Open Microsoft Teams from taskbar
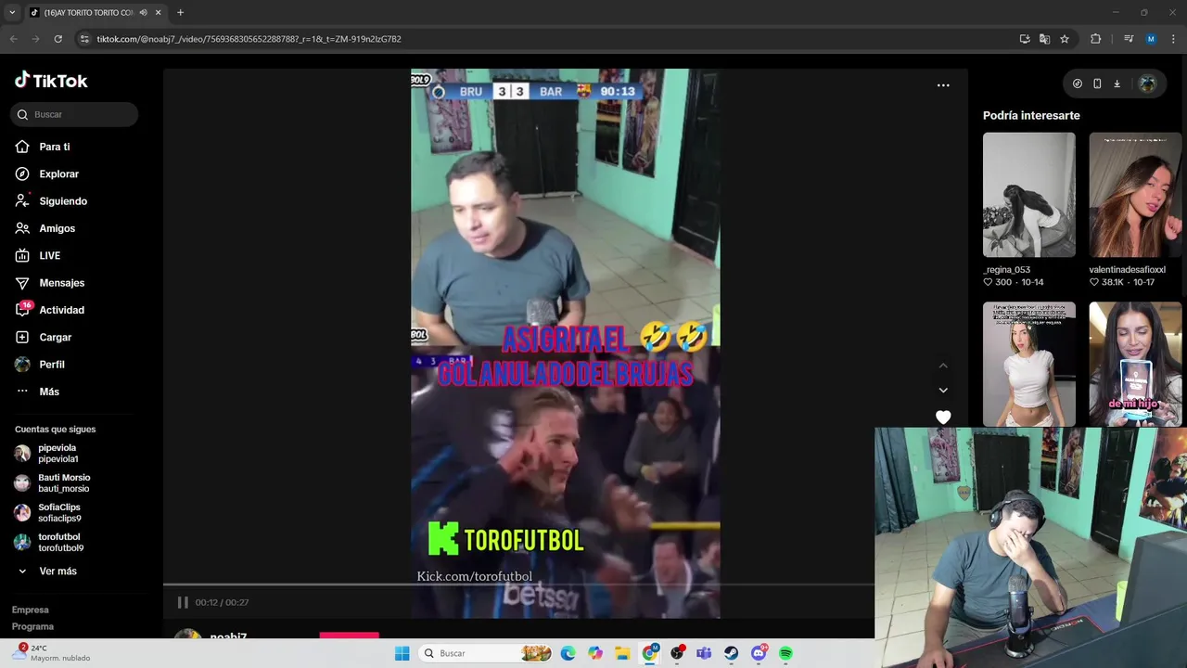 [x=704, y=653]
